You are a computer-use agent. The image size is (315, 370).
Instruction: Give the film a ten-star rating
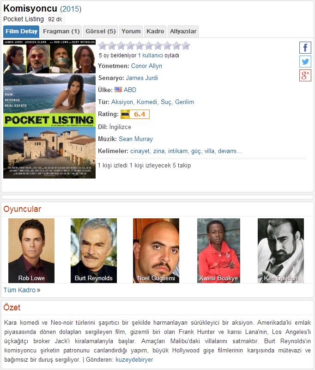click(x=186, y=45)
